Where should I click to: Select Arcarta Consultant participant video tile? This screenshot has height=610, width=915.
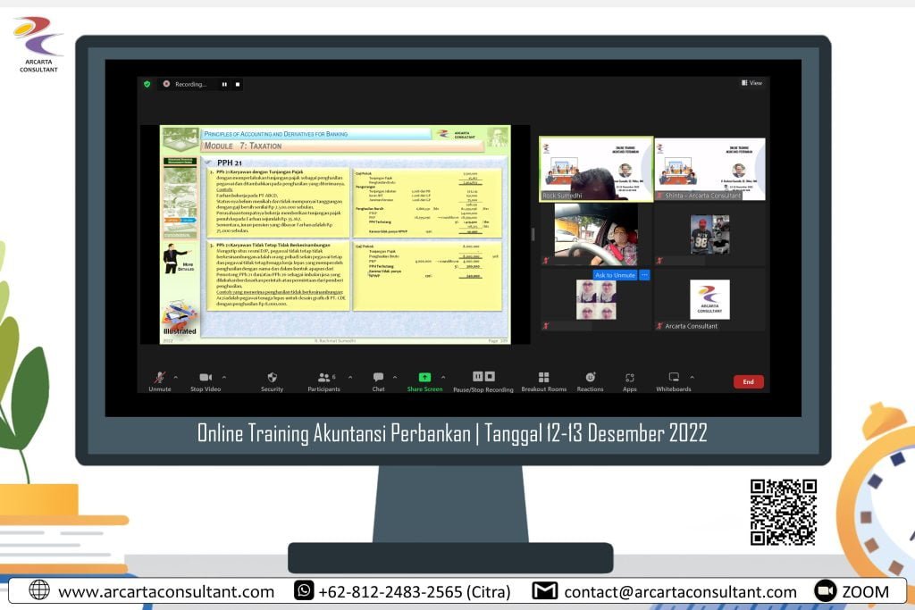tap(709, 300)
